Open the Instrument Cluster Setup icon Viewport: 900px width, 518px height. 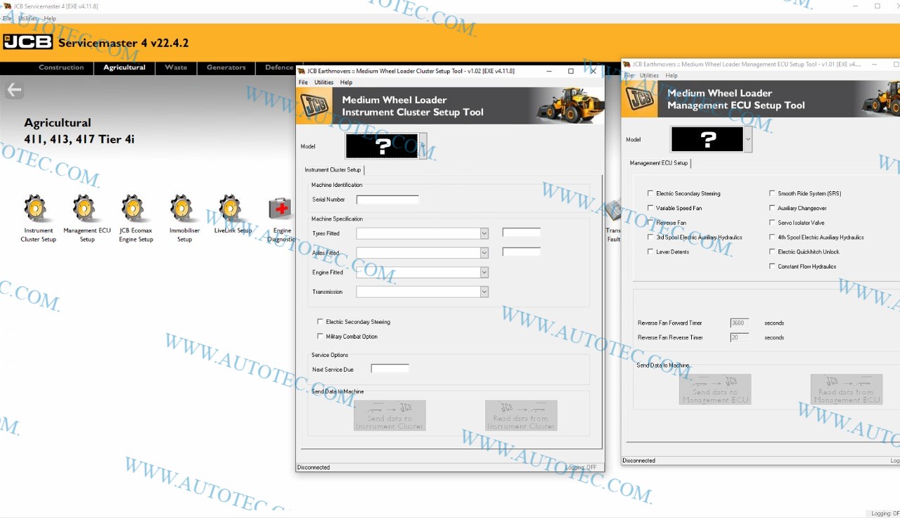37,209
